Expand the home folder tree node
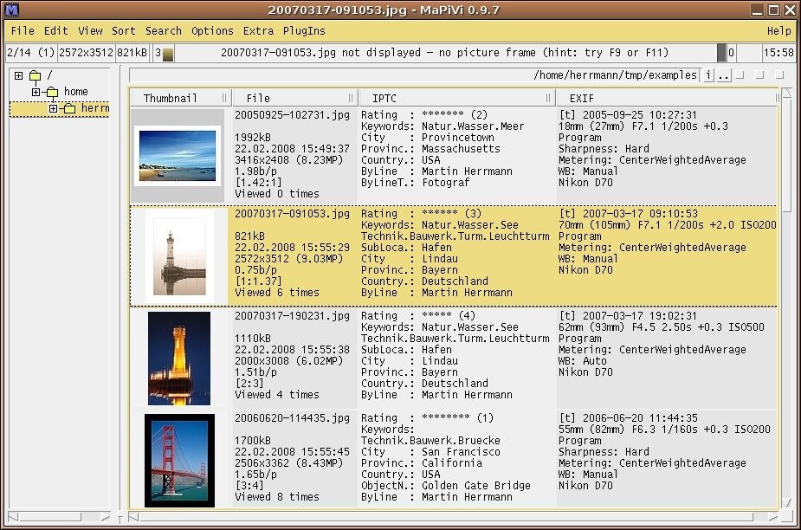This screenshot has width=801, height=530. pyautogui.click(x=36, y=92)
